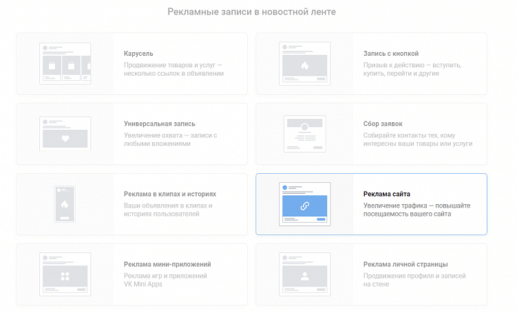This screenshot has width=517, height=312.
Task: Click the Универсальная запись heart preview icon
Action: click(x=65, y=133)
